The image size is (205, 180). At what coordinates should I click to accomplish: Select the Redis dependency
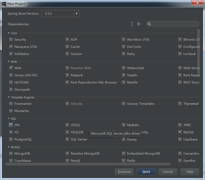(x=123, y=160)
